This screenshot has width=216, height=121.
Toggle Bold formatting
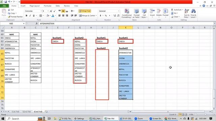coord(26,16)
